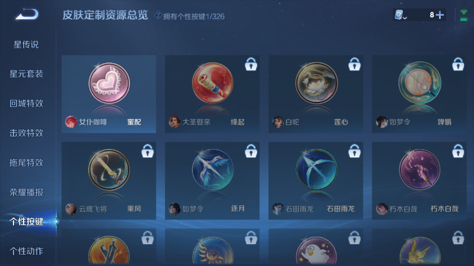Expand the currency card dropdown arrow
The width and height of the screenshot is (474, 266).
click(405, 18)
